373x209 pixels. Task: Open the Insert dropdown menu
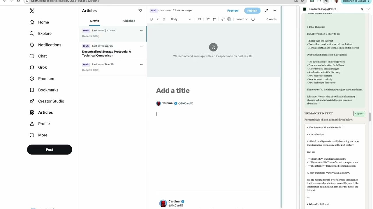point(242,19)
